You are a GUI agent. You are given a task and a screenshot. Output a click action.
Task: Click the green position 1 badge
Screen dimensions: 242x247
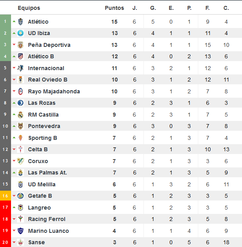pos(6,21)
